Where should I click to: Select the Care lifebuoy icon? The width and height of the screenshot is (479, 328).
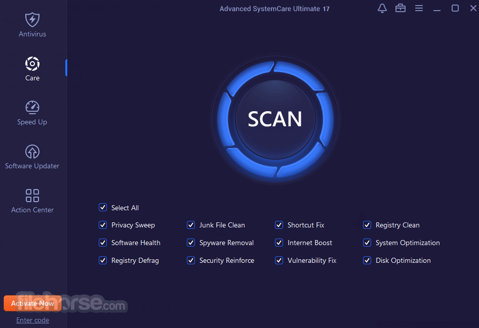32,64
